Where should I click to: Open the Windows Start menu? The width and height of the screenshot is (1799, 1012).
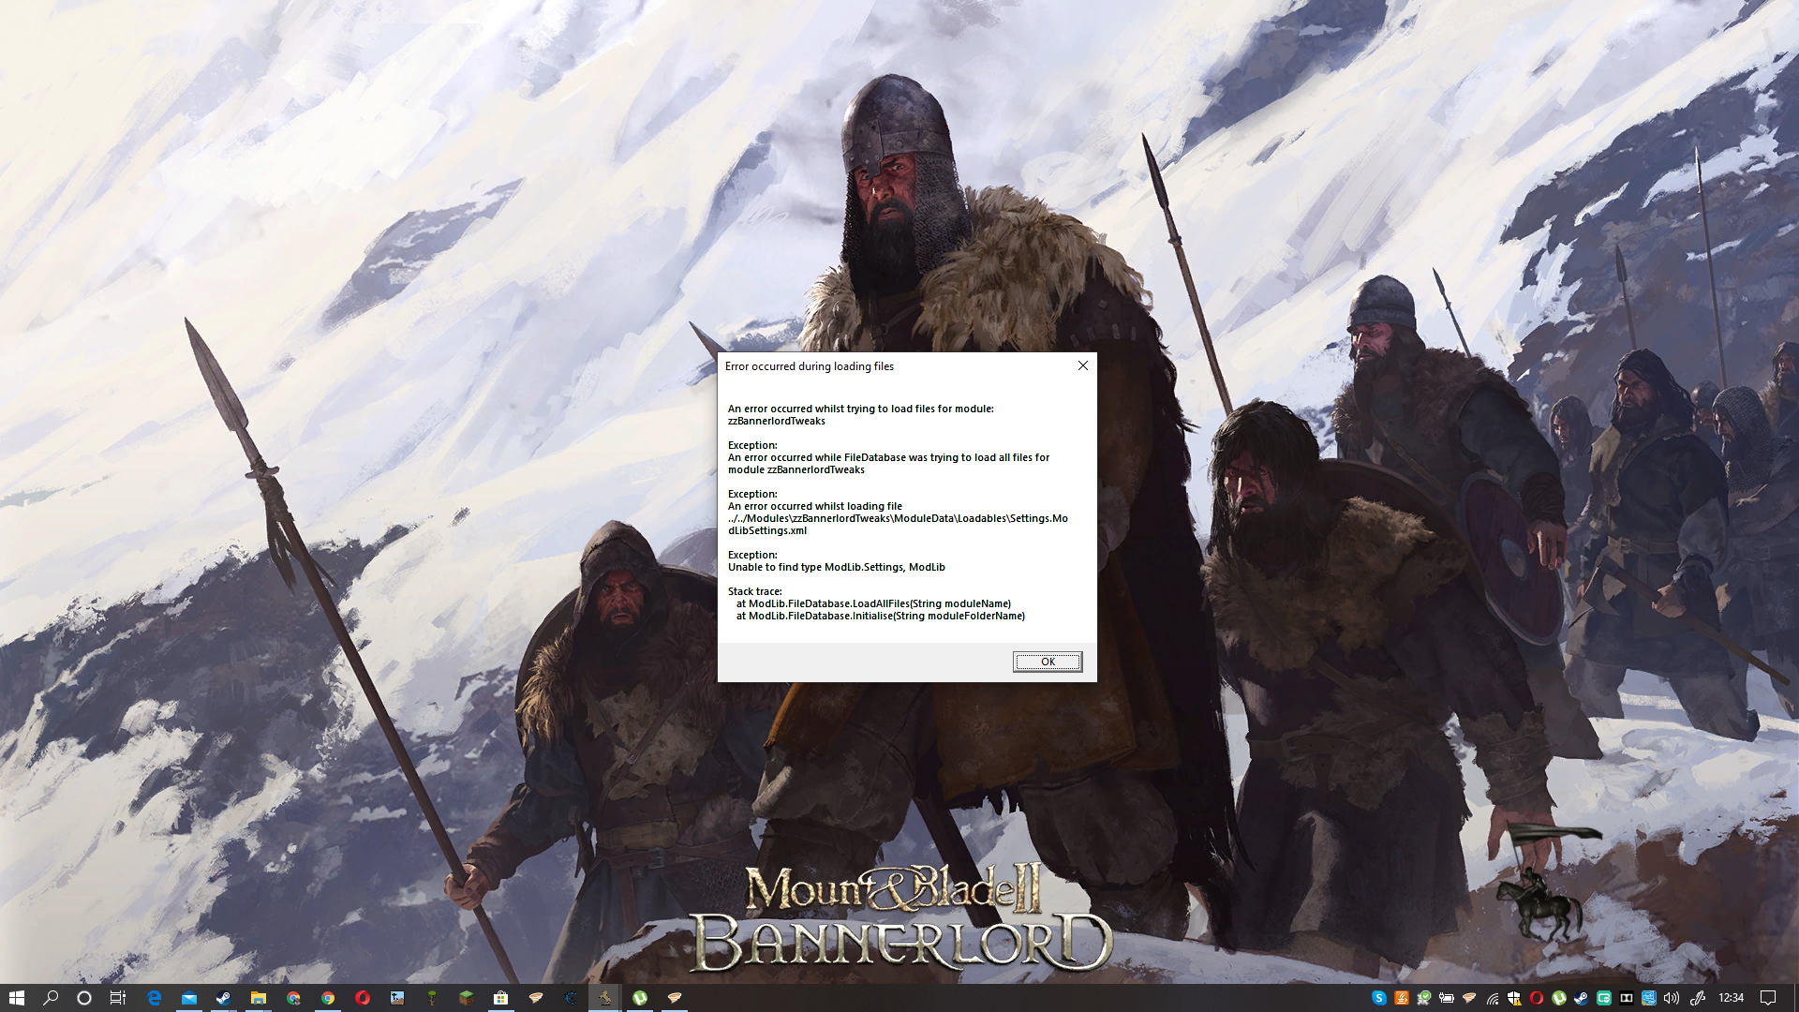pyautogui.click(x=16, y=998)
